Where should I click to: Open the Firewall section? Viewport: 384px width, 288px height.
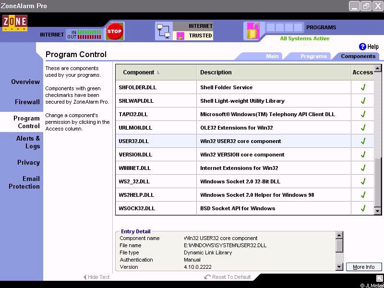click(27, 102)
